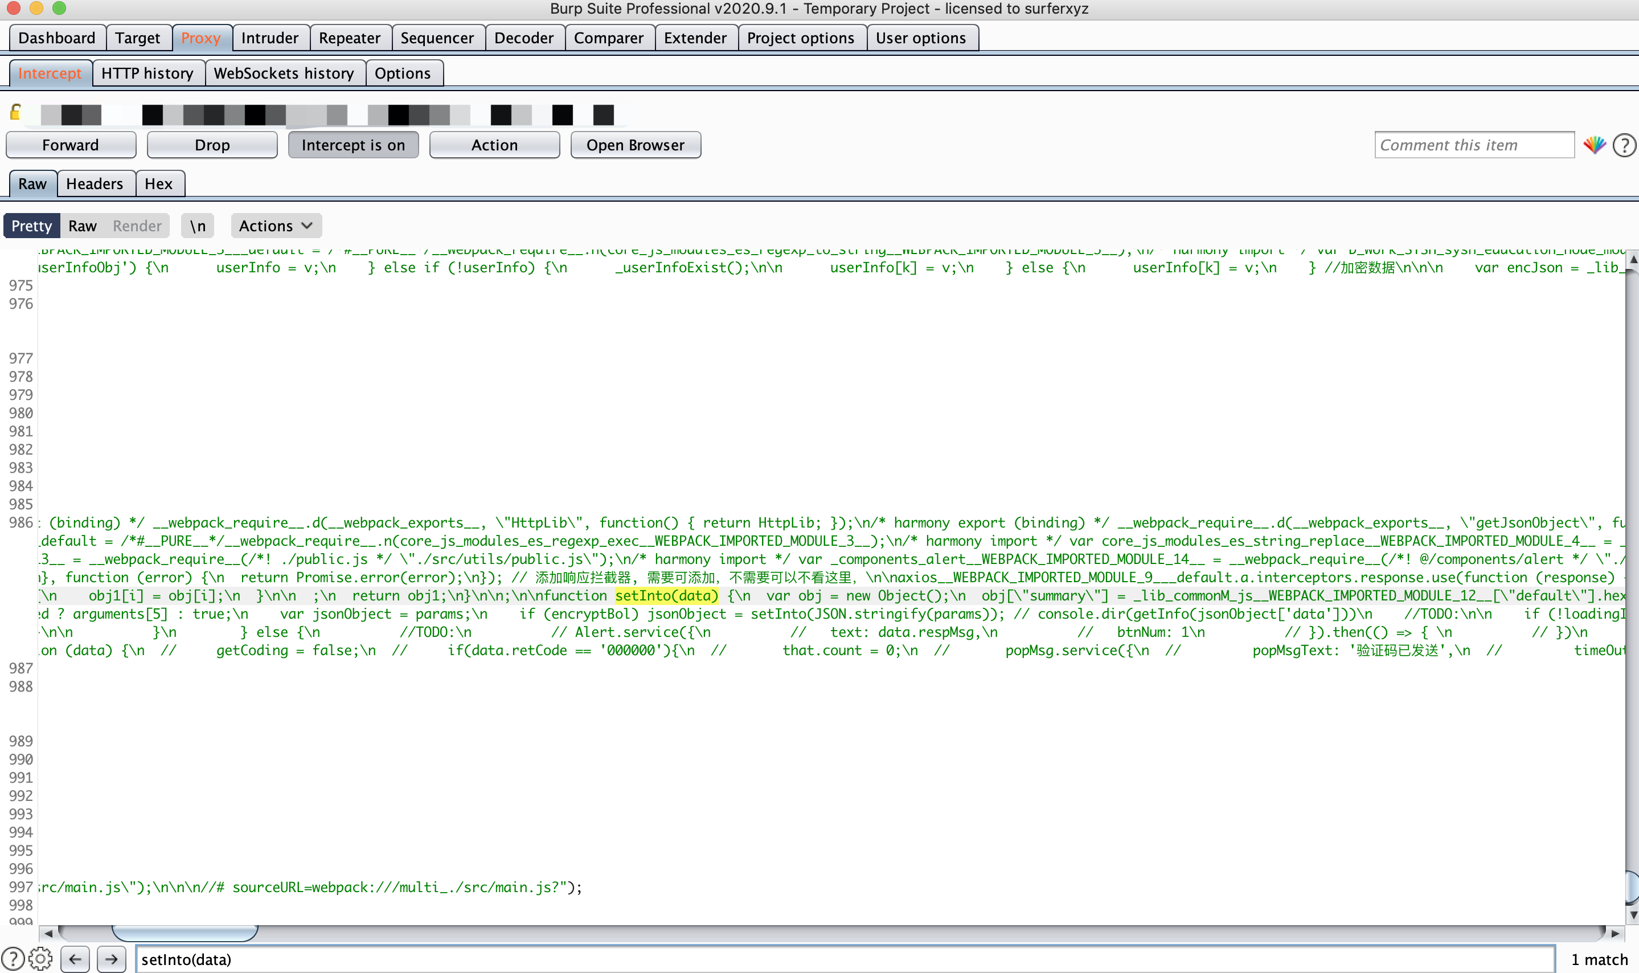Toggle non-printable characters \n button
The height and width of the screenshot is (973, 1639).
pyautogui.click(x=197, y=226)
